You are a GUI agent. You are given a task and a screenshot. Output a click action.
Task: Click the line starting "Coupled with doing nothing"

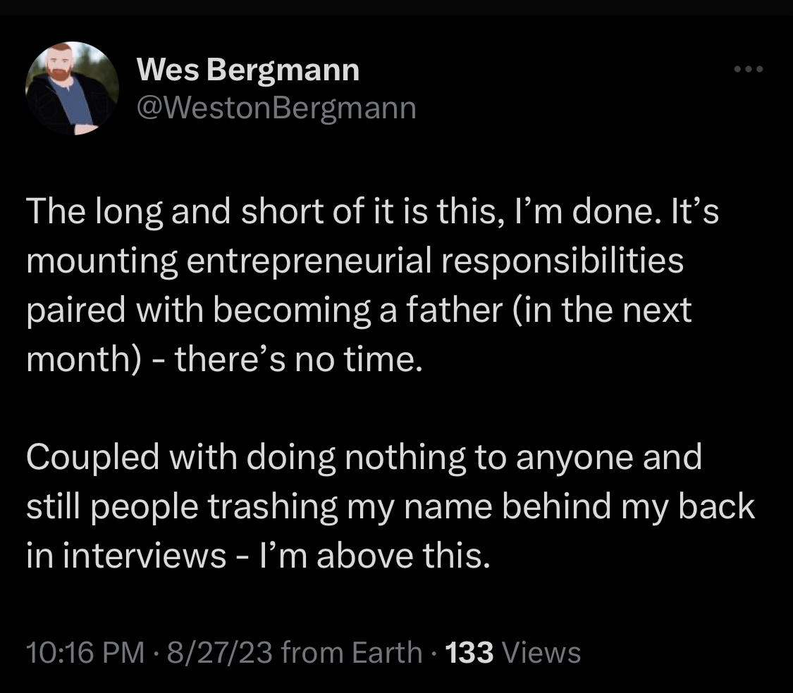point(364,458)
